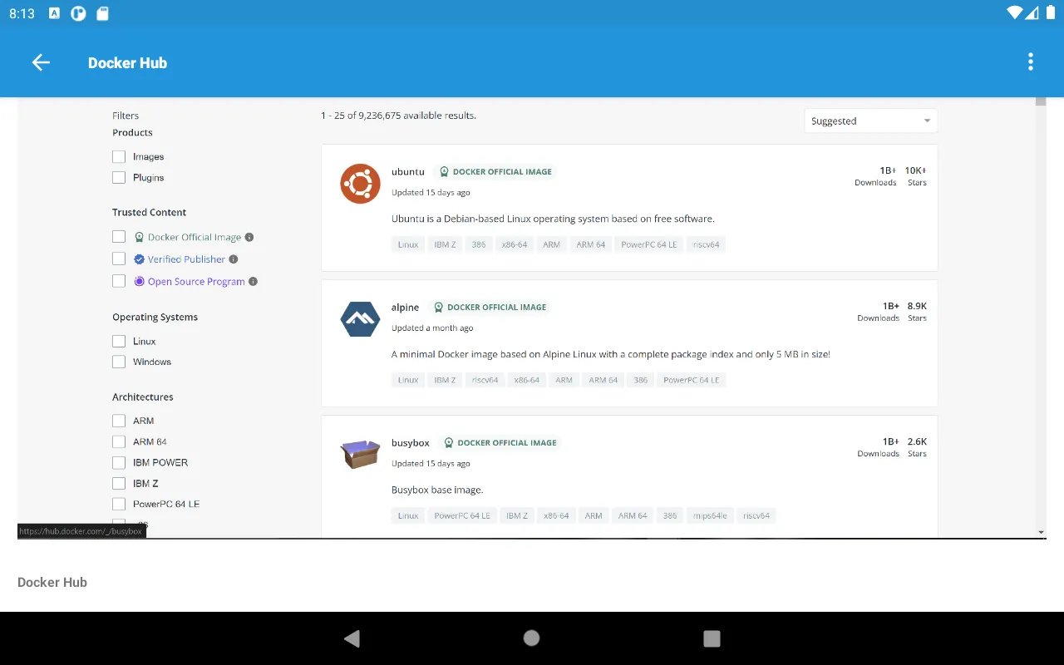
Task: Check the ARM architecture filter
Action: pos(119,421)
